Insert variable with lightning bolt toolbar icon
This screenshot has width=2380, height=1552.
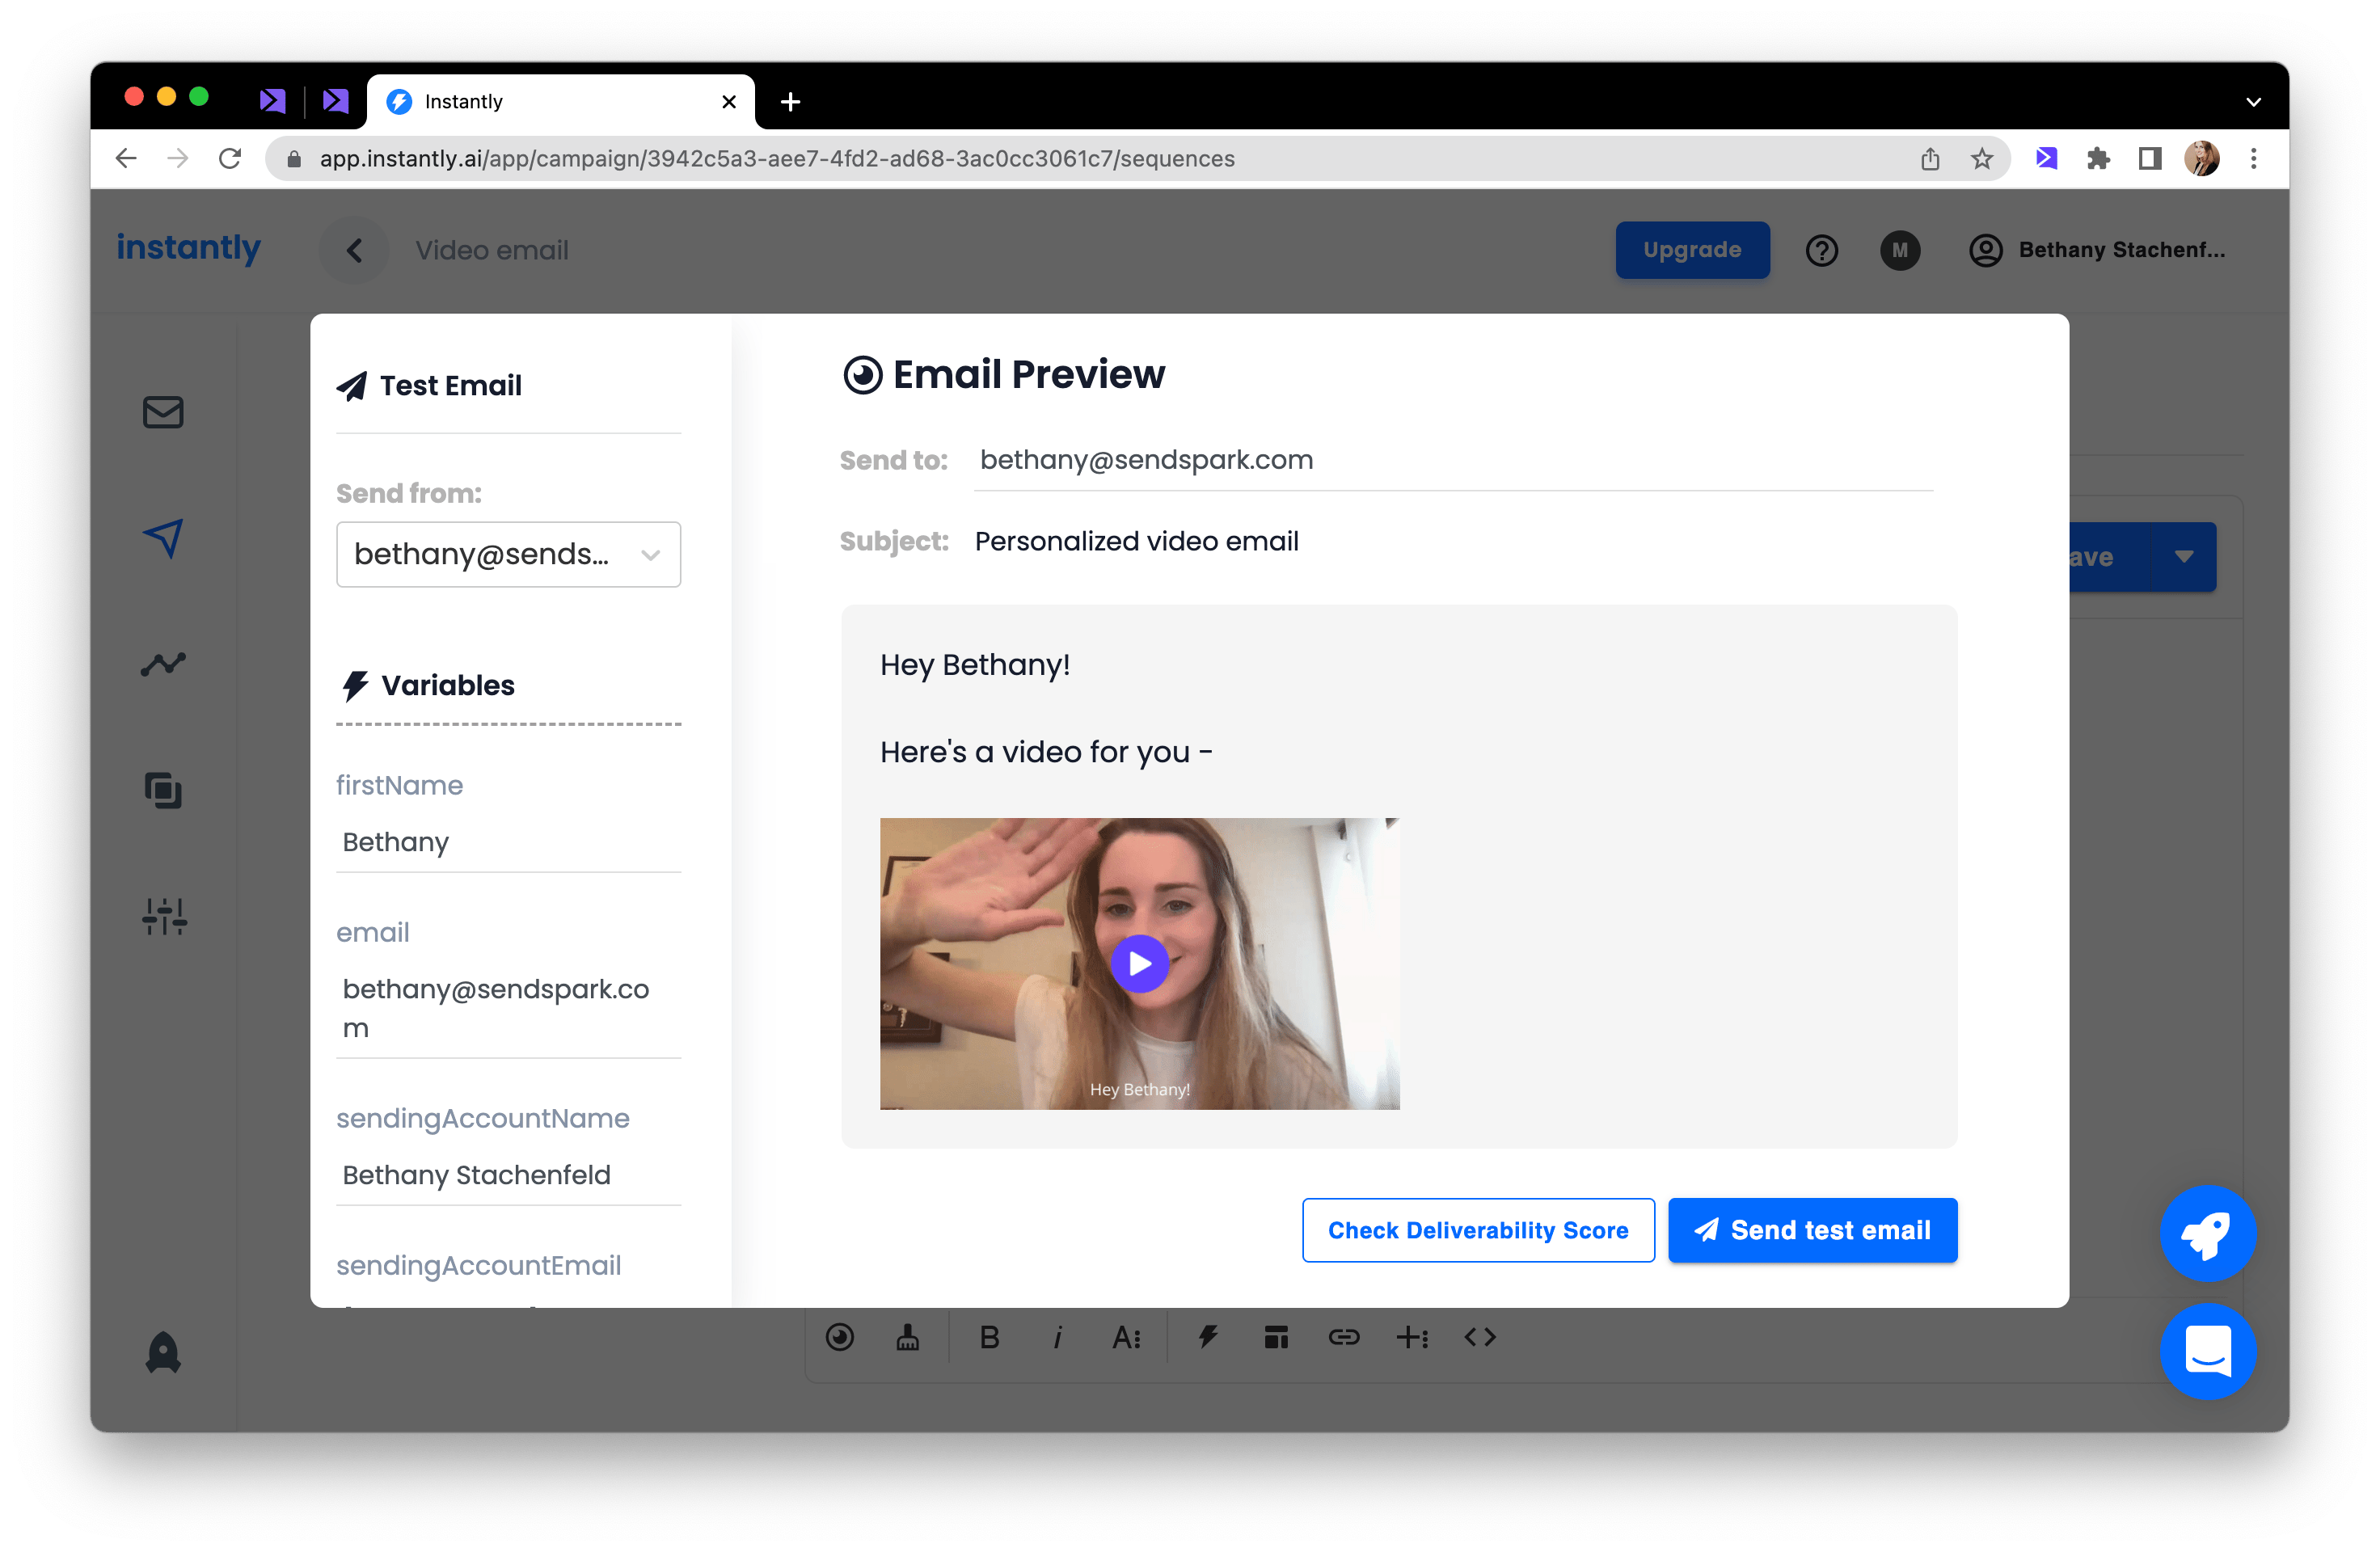1208,1337
